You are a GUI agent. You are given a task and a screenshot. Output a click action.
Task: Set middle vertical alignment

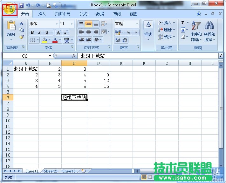click(x=88, y=24)
